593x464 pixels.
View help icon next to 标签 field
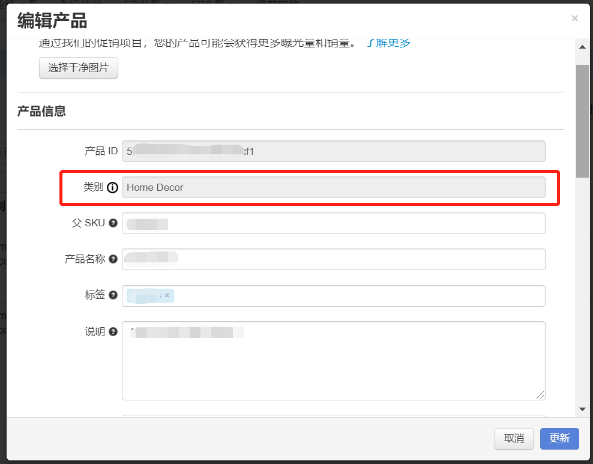(114, 295)
